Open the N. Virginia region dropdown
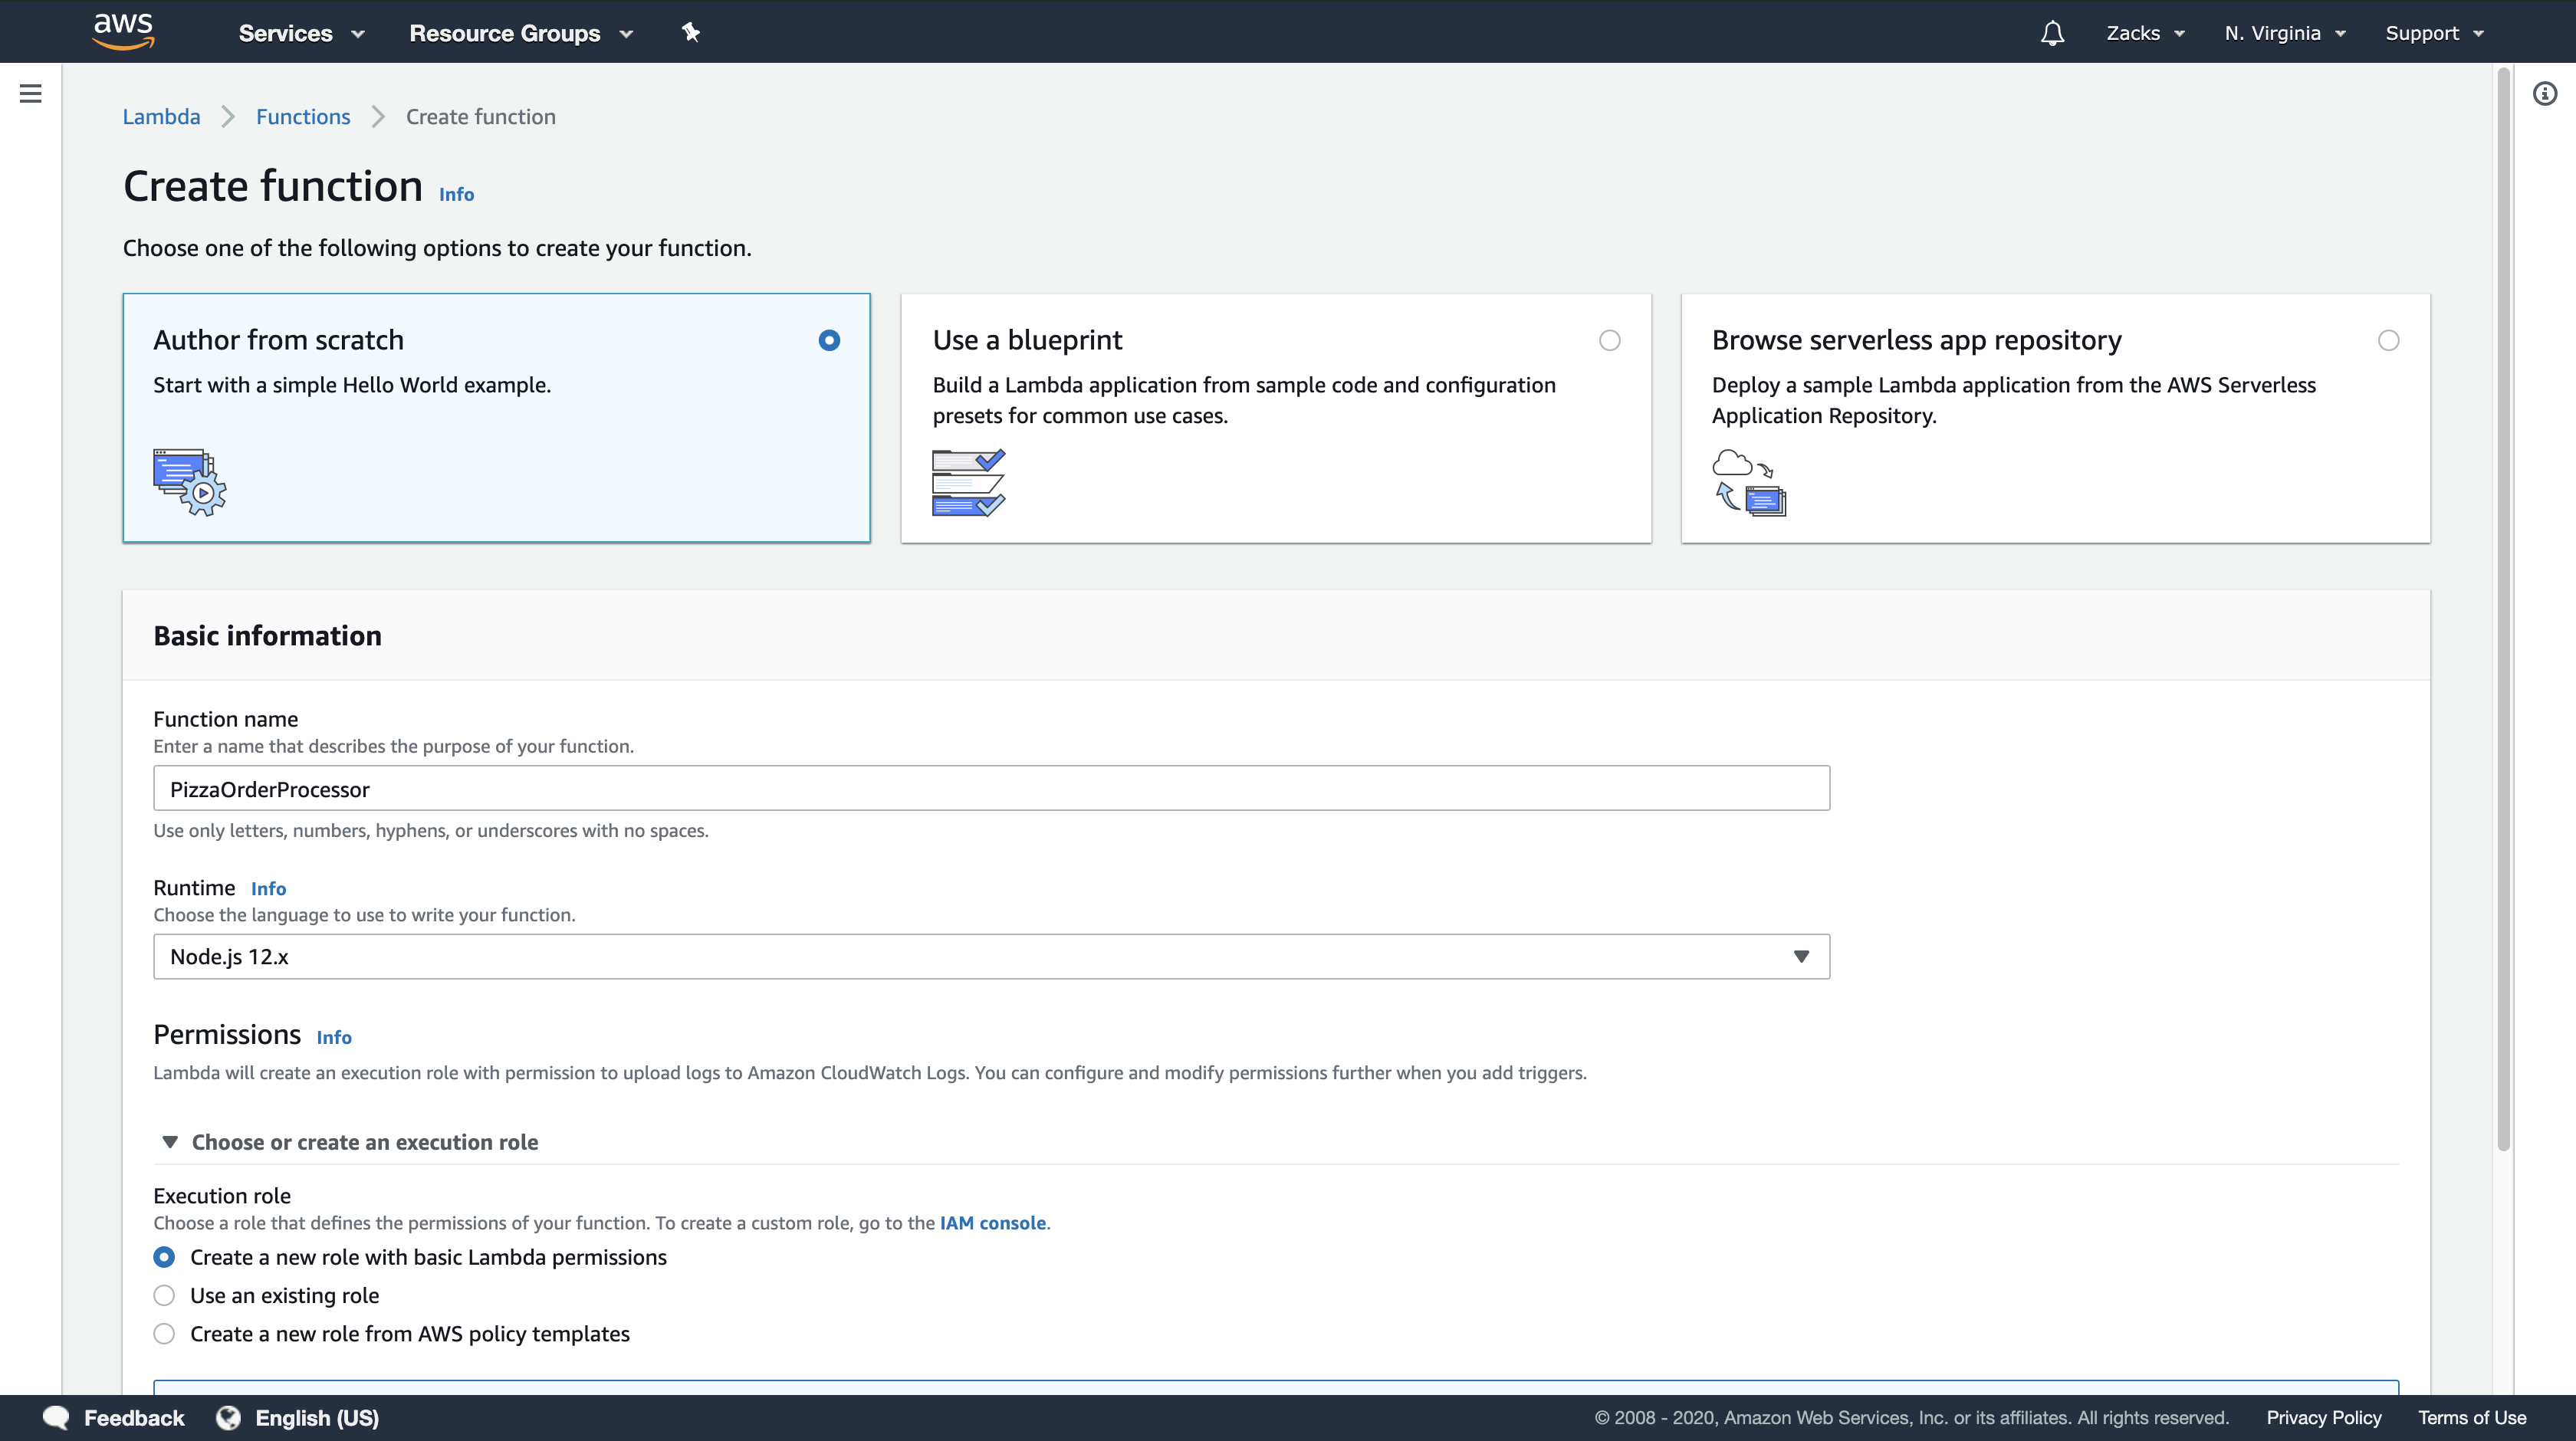Image resolution: width=2576 pixels, height=1441 pixels. coord(2284,33)
